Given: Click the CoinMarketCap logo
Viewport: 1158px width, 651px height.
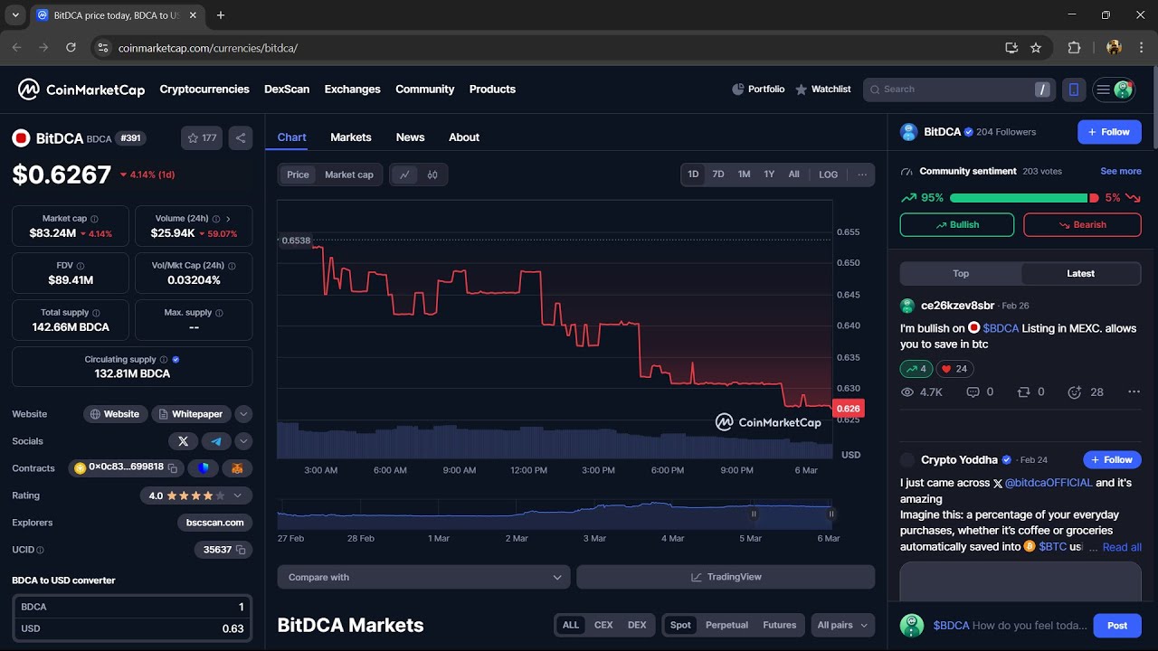Looking at the screenshot, I should tap(81, 90).
